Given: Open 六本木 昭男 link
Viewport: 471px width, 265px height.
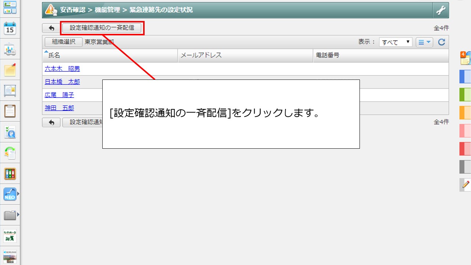Looking at the screenshot, I should tap(62, 69).
